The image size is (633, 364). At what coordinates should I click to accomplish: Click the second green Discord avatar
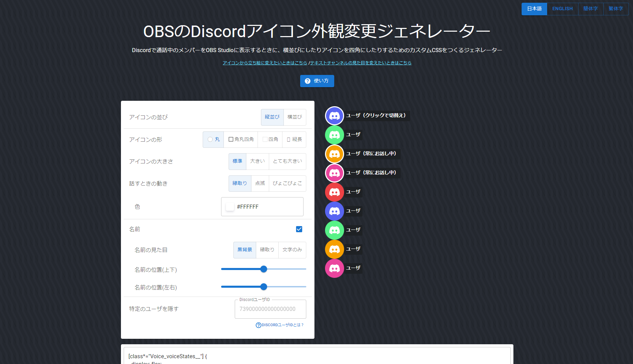[x=334, y=230]
